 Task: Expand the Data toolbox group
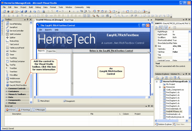(x=7, y=97)
